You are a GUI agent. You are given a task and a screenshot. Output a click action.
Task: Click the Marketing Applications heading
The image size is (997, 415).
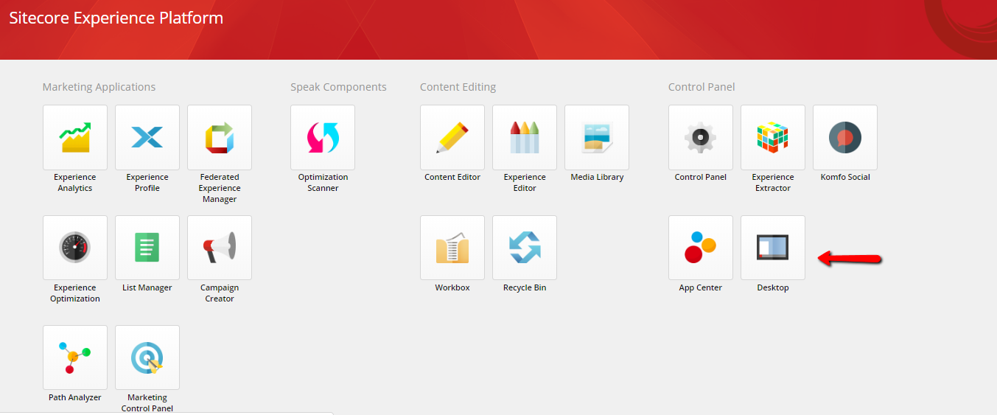(x=99, y=87)
